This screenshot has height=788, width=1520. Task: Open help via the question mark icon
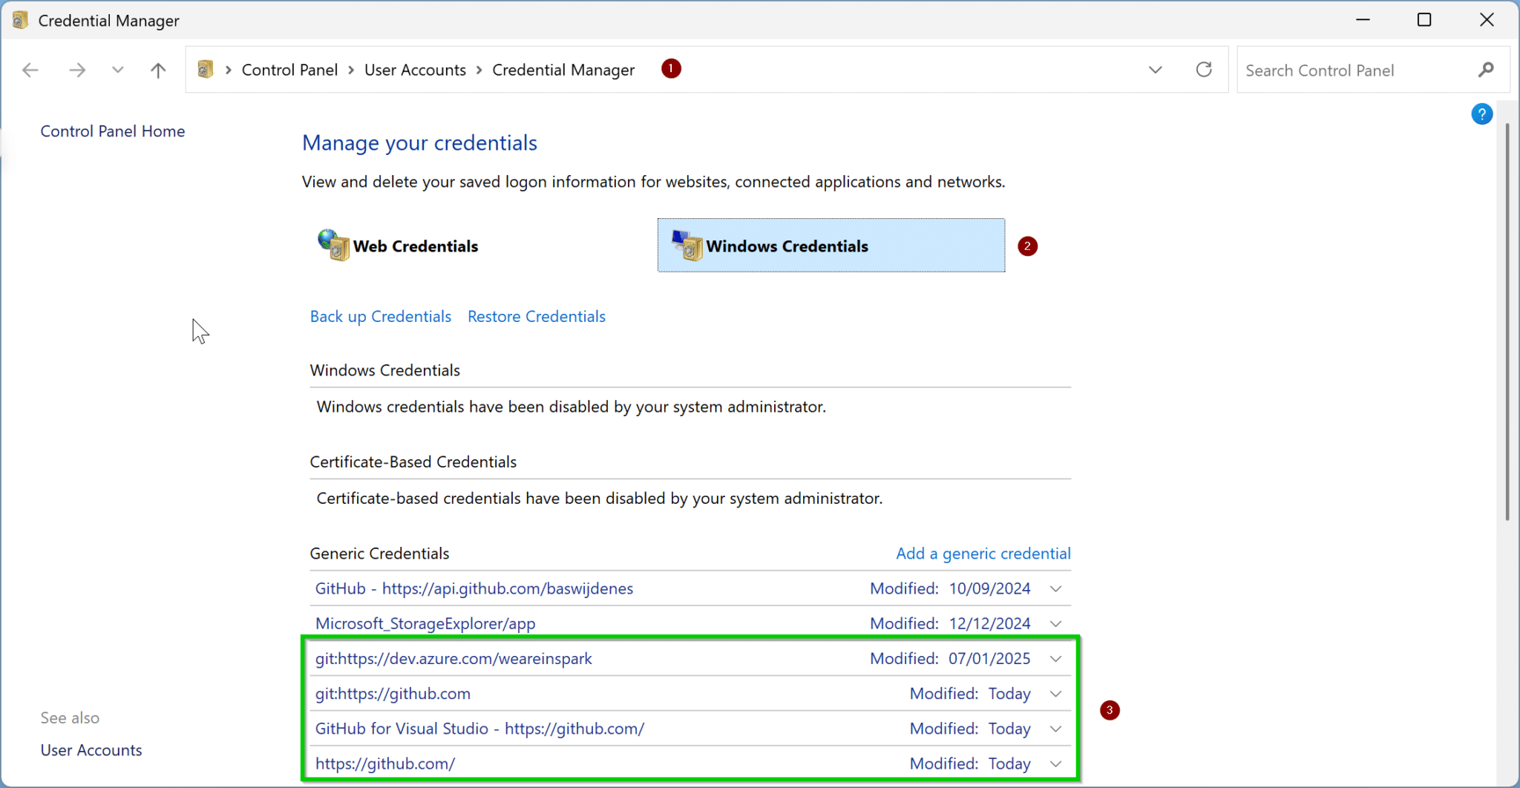click(1481, 114)
